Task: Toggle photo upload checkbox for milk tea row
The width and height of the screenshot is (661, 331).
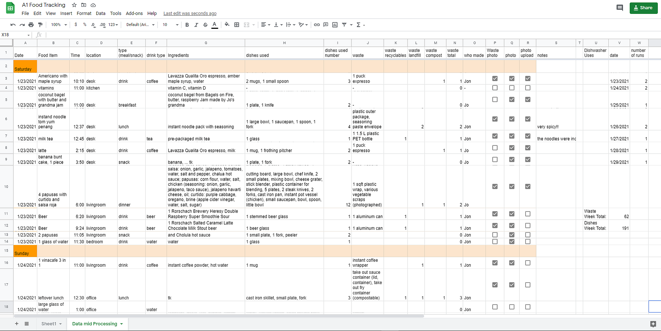Action: 528,136
